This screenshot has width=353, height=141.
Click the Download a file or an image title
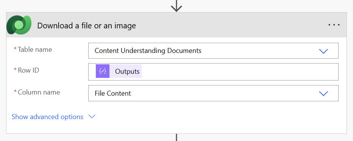(x=86, y=26)
